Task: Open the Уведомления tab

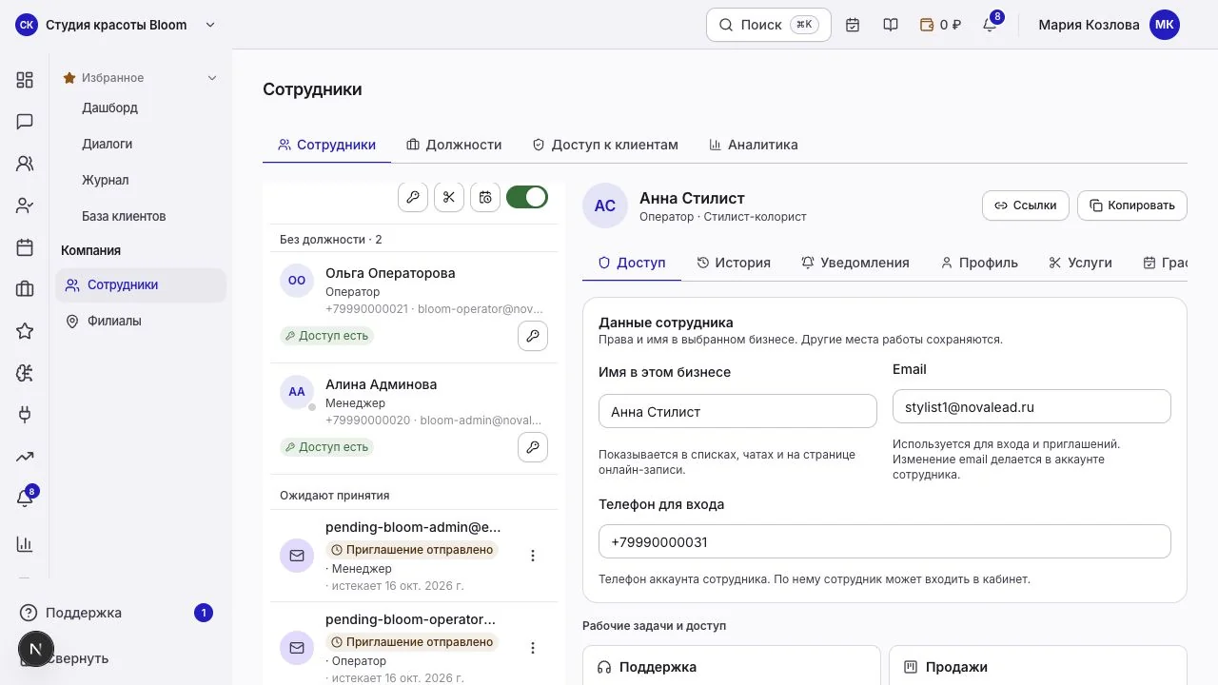Action: tap(855, 263)
